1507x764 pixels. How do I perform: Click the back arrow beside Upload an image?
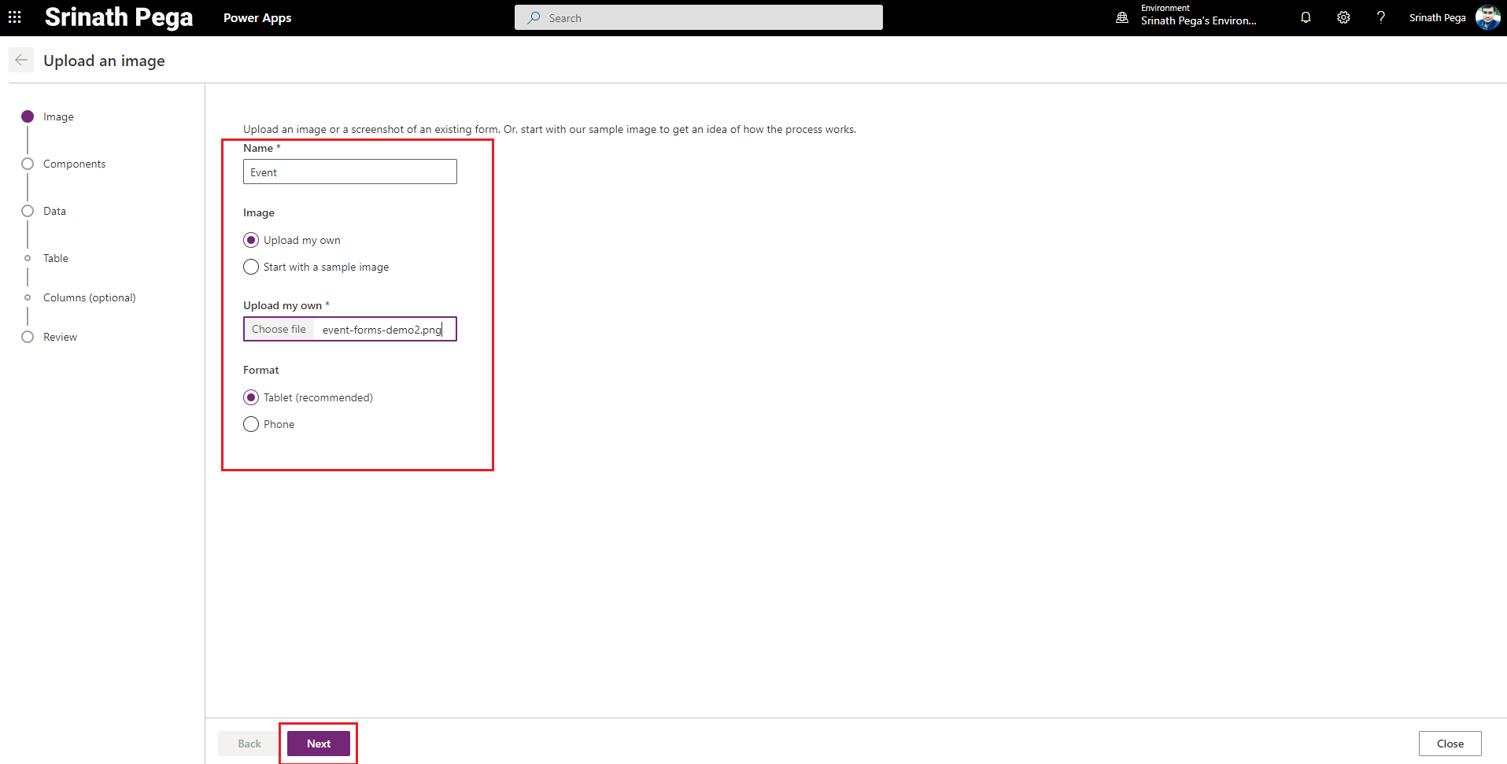[21, 61]
